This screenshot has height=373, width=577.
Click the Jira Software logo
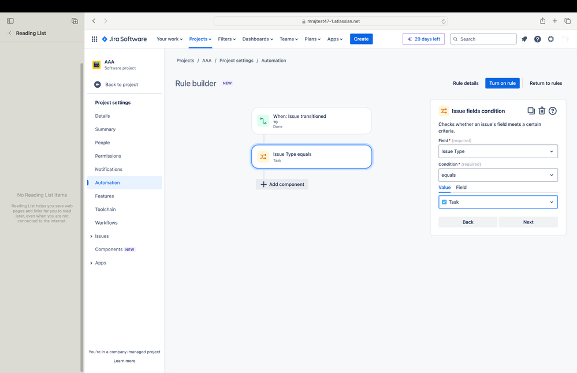(x=124, y=39)
